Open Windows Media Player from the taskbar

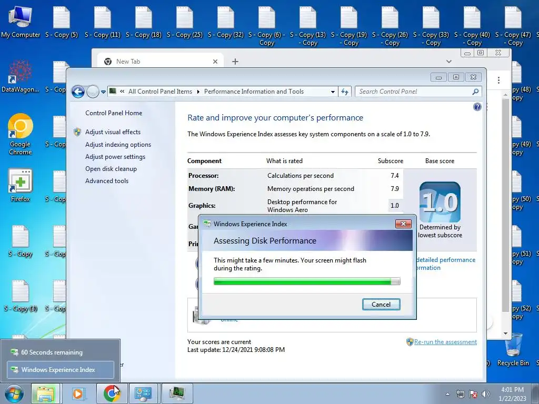(78, 393)
